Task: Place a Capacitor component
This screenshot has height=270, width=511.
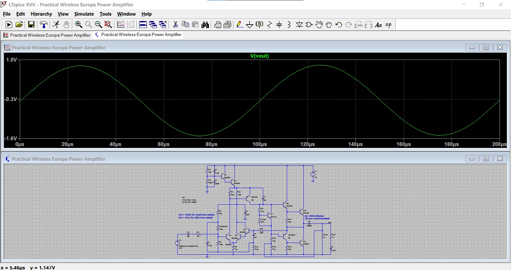Action: point(279,25)
